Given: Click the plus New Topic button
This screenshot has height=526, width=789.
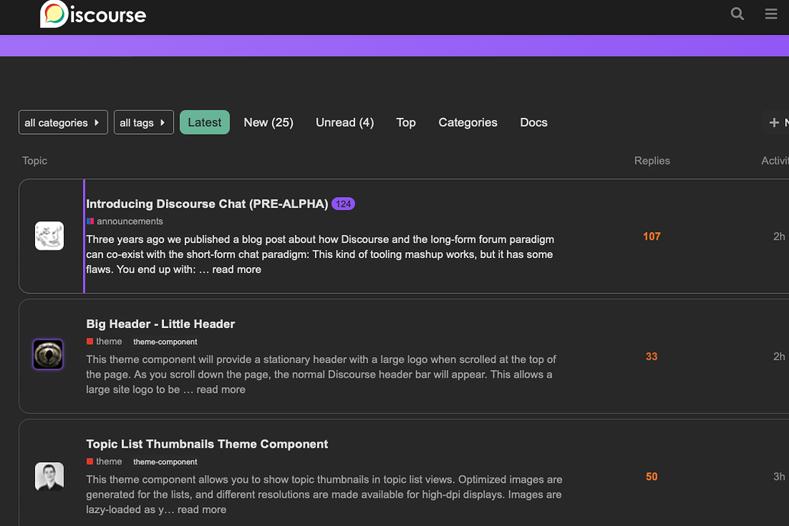Looking at the screenshot, I should coord(776,123).
